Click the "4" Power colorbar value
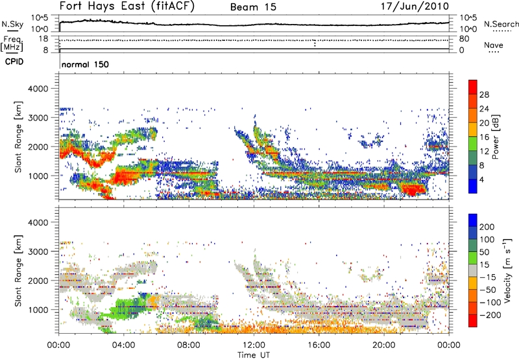This screenshot has width=519, height=359. [x=481, y=180]
